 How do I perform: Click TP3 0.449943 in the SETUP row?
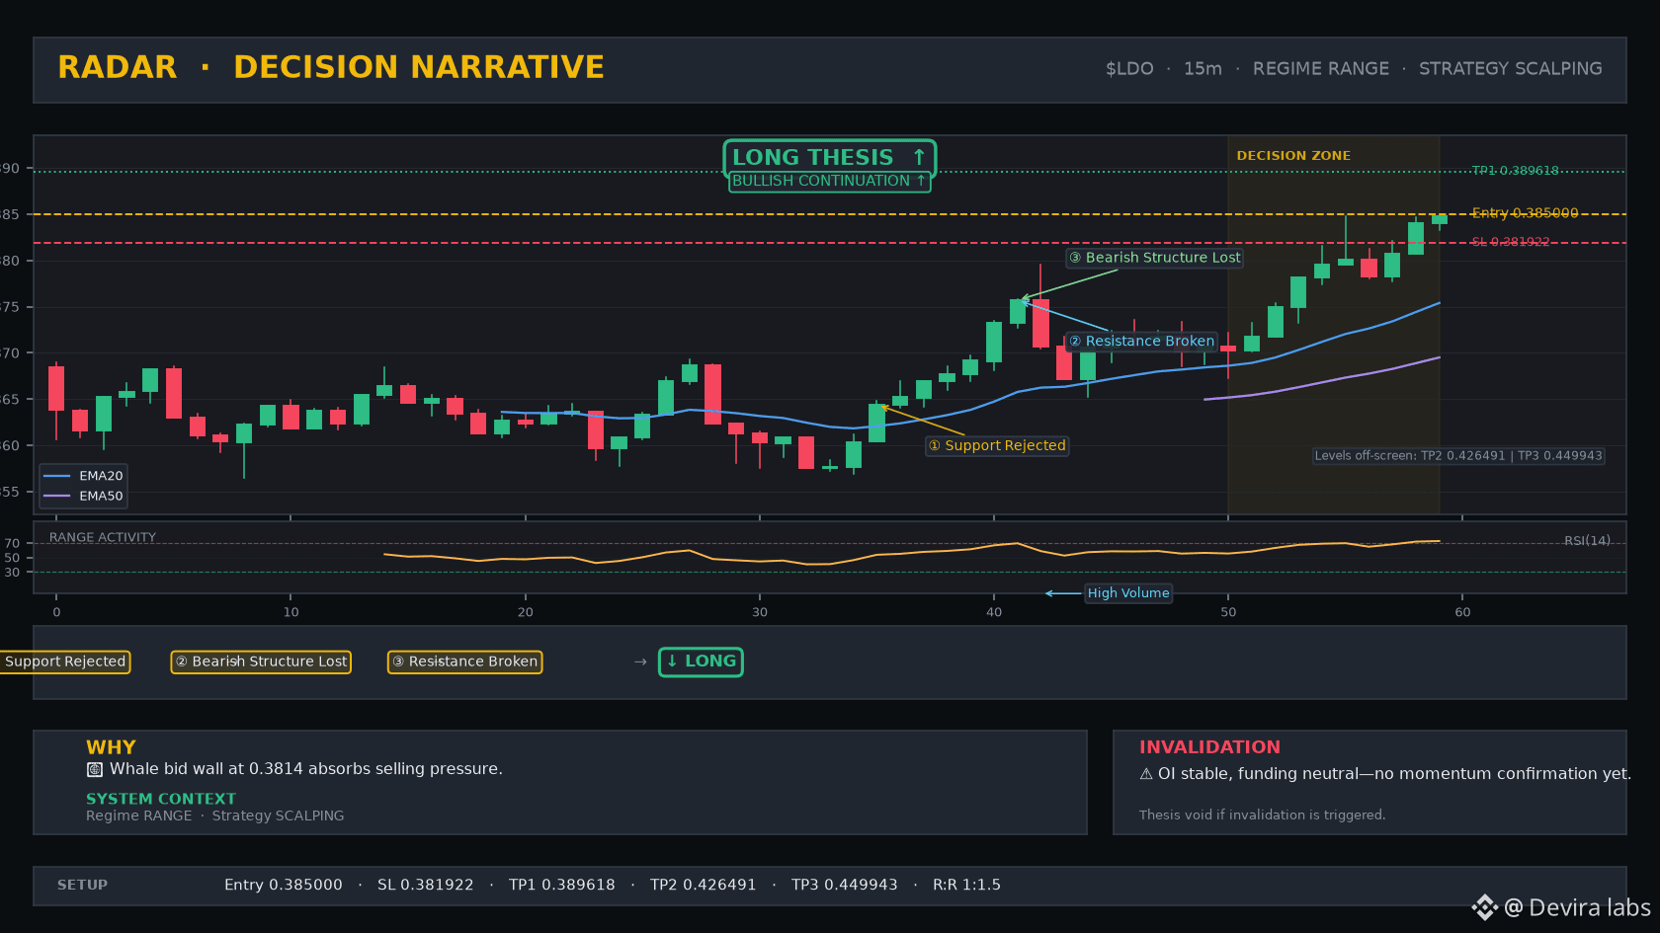point(845,886)
